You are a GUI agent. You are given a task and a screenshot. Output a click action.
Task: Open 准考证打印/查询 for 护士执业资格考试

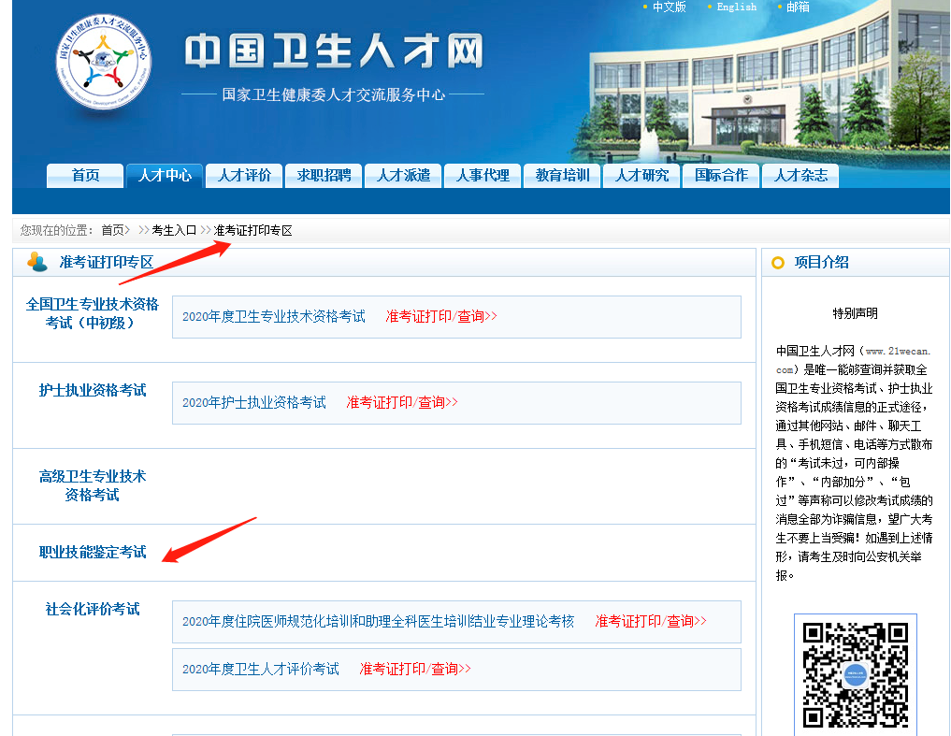point(402,402)
